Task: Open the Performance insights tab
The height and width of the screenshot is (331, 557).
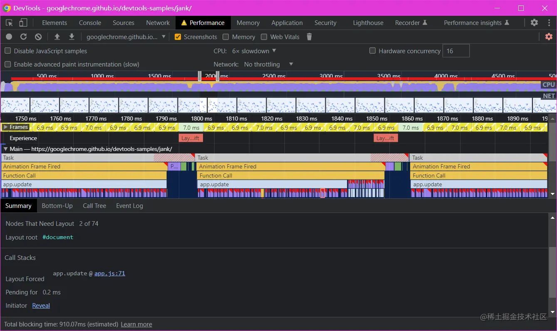Action: [476, 23]
